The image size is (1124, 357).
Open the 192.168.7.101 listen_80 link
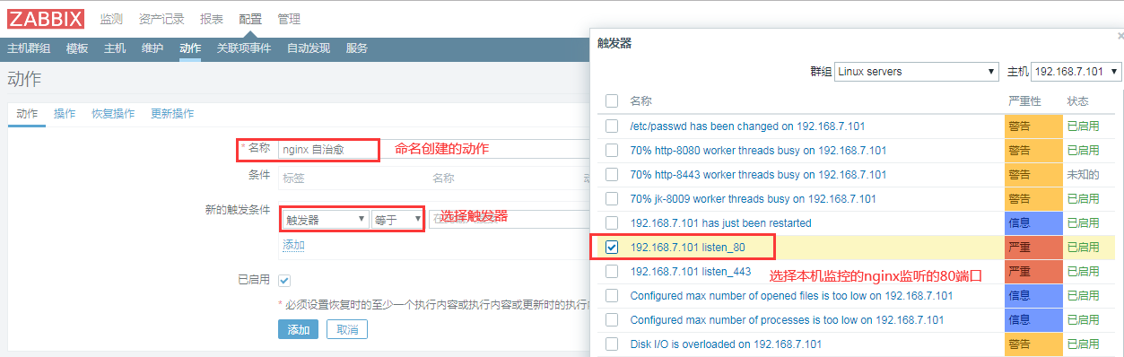point(687,247)
